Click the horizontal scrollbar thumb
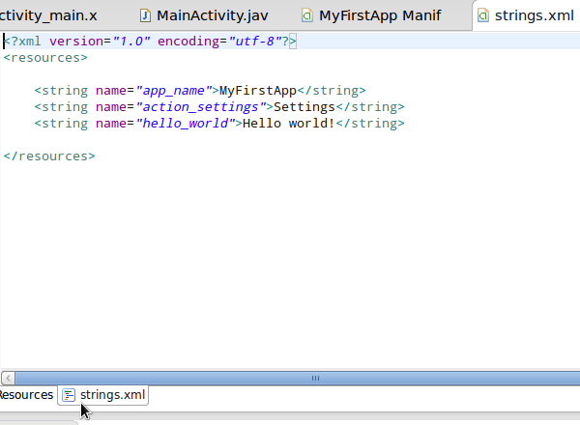The width and height of the screenshot is (580, 425). (314, 379)
